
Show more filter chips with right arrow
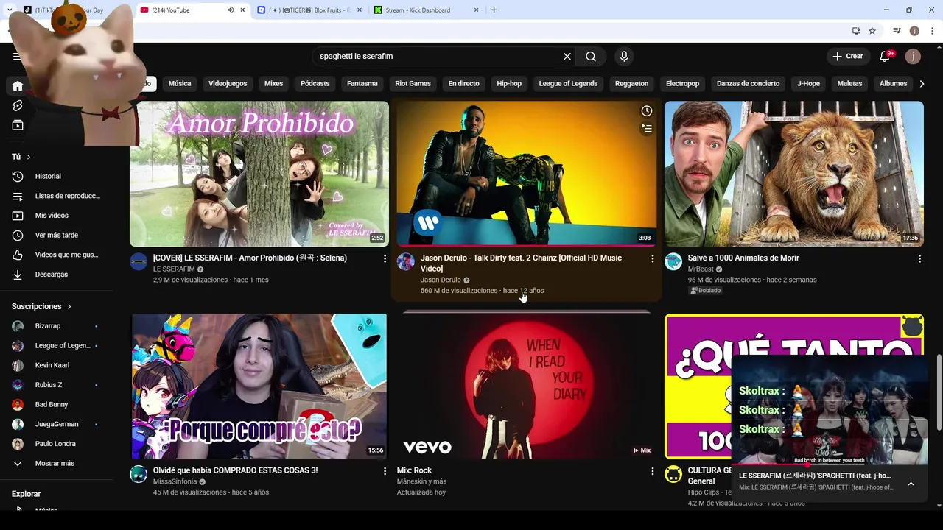pos(922,84)
